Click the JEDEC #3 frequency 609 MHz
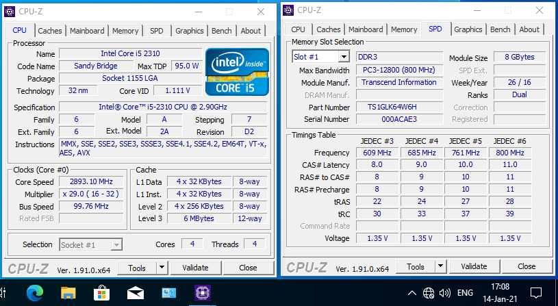This screenshot has width=558, height=306. [377, 153]
